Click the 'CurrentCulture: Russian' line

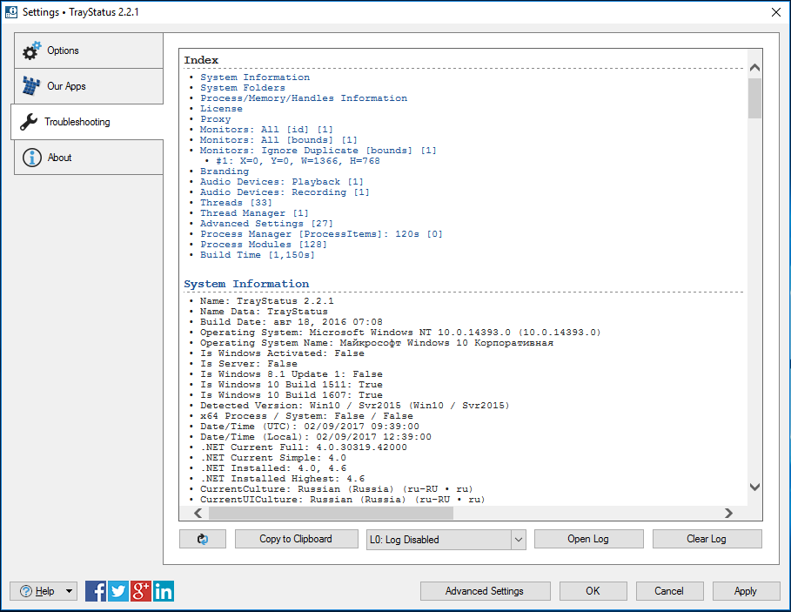point(337,489)
